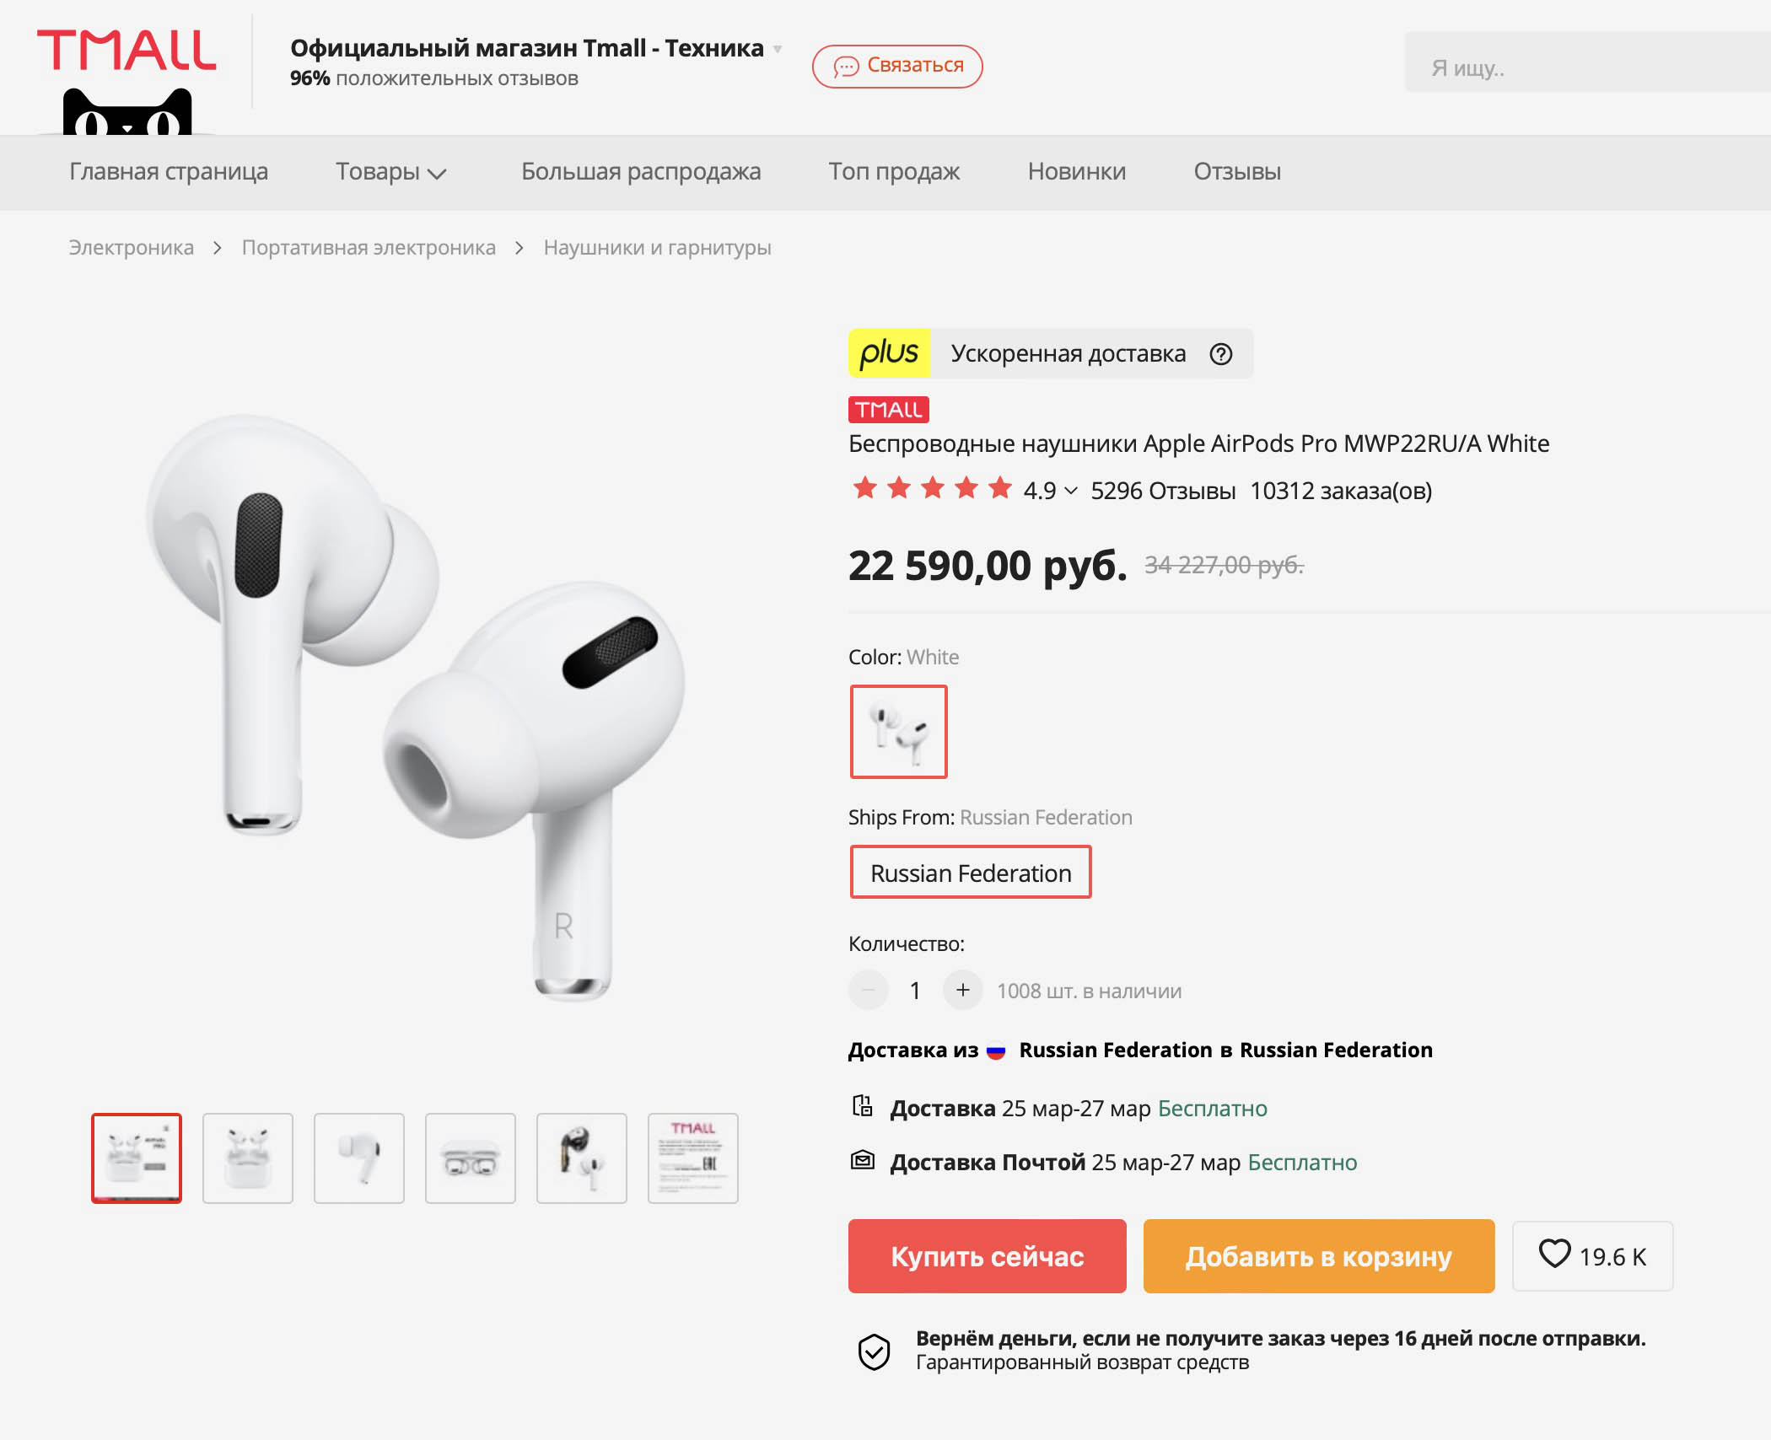Click the red TMALL badge above title
Image resolution: width=1771 pixels, height=1440 pixels.
pyautogui.click(x=888, y=410)
